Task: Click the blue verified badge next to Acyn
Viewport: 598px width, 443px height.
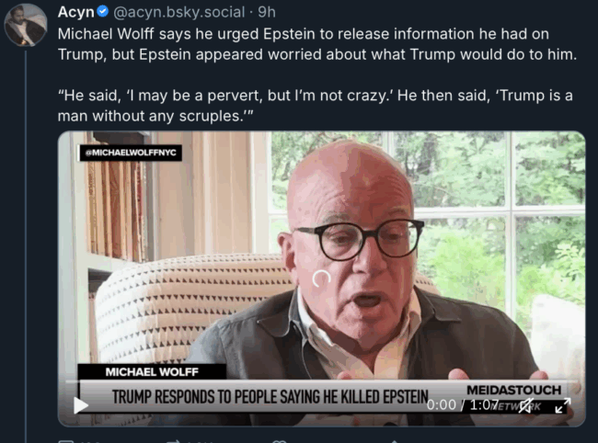Action: (103, 11)
